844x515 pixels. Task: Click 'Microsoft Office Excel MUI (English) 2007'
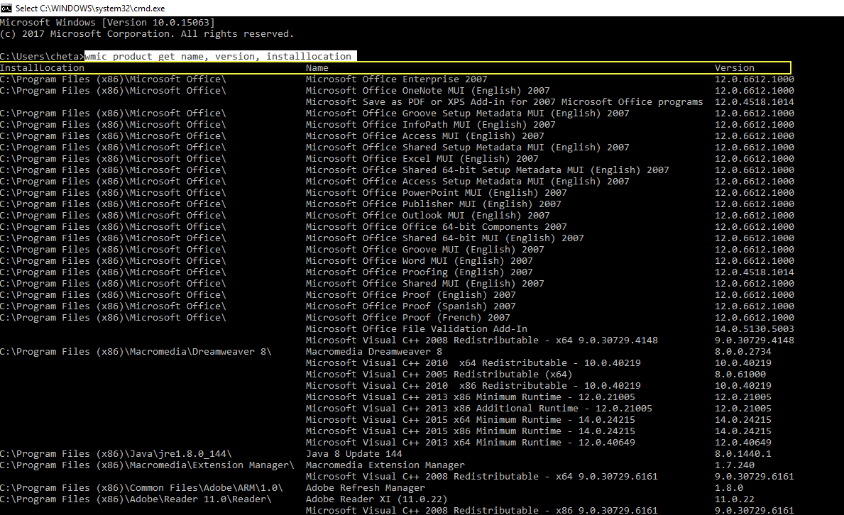click(x=422, y=158)
